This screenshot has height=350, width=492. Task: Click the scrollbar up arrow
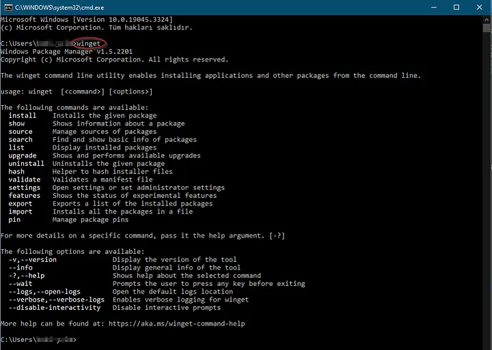tap(487, 18)
